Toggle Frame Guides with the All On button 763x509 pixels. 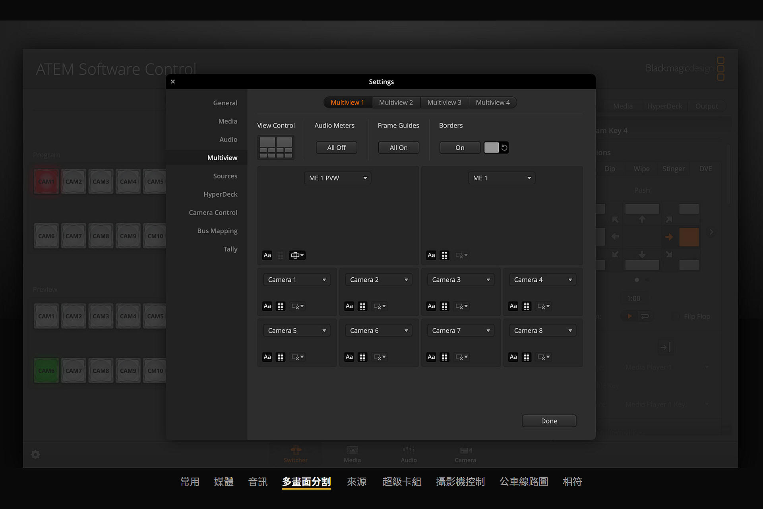(x=399, y=148)
